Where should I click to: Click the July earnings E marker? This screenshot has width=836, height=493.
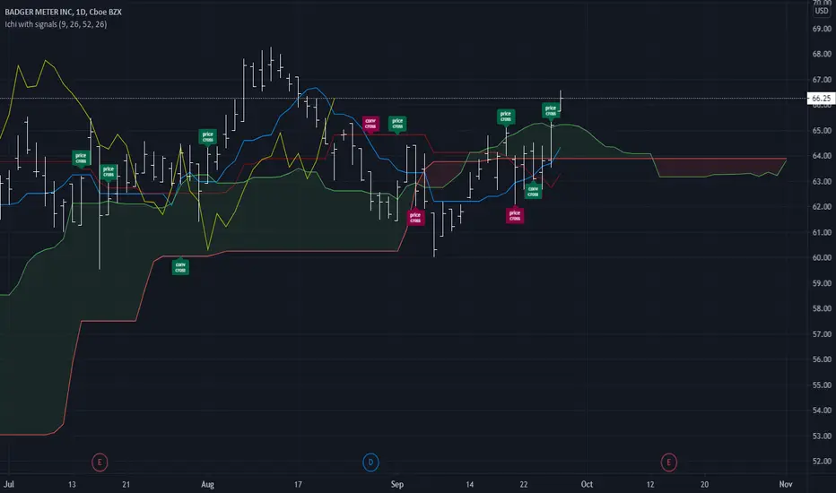(x=100, y=463)
